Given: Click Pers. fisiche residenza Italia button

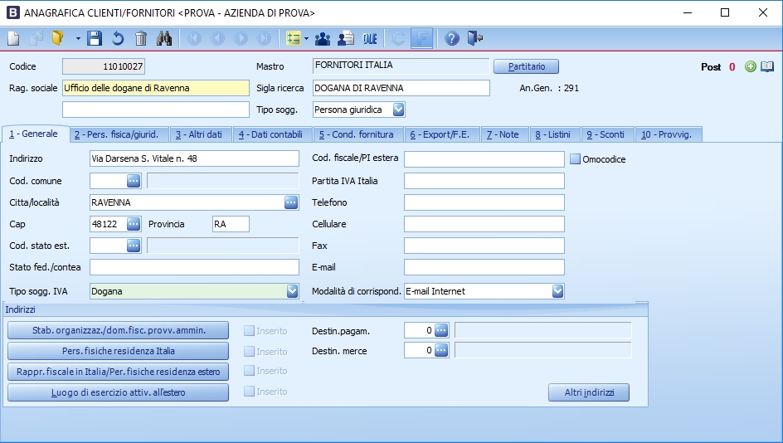Looking at the screenshot, I should 119,351.
